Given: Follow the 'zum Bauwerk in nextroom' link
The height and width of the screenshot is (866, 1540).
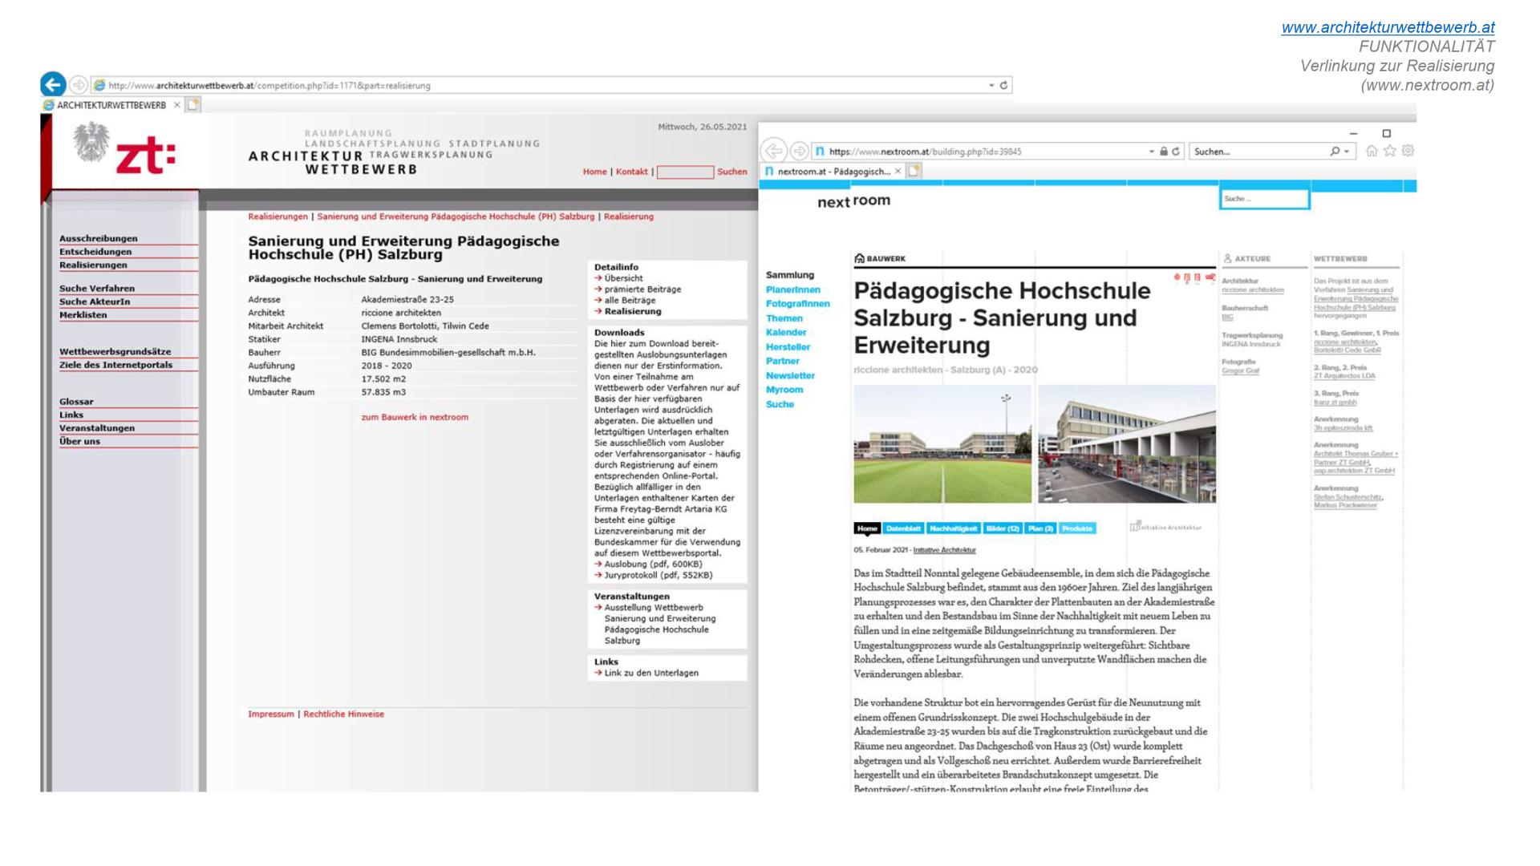Looking at the screenshot, I should pyautogui.click(x=415, y=417).
